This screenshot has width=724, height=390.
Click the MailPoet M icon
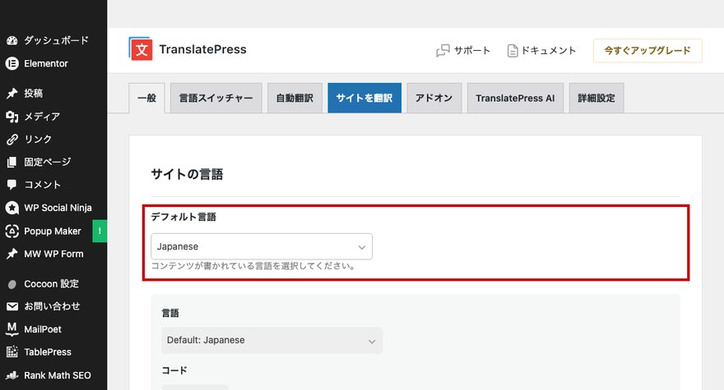(x=12, y=328)
